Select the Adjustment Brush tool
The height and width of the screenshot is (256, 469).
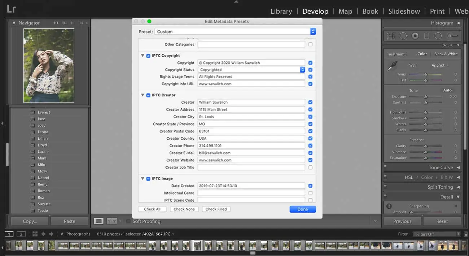click(x=452, y=36)
